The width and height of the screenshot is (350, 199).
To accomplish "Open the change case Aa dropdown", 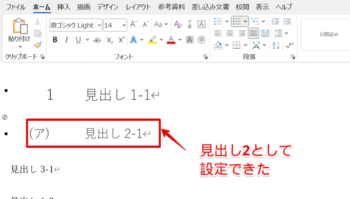I will (x=161, y=24).
